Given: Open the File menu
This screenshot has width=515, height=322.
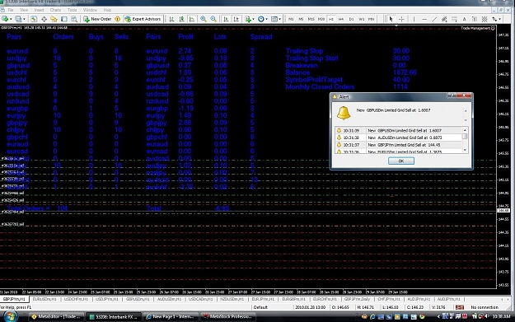Looking at the screenshot, I should point(11,10).
